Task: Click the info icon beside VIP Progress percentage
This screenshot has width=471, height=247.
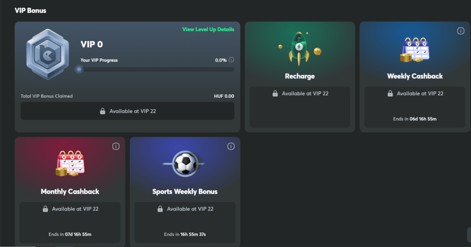Action: click(231, 60)
